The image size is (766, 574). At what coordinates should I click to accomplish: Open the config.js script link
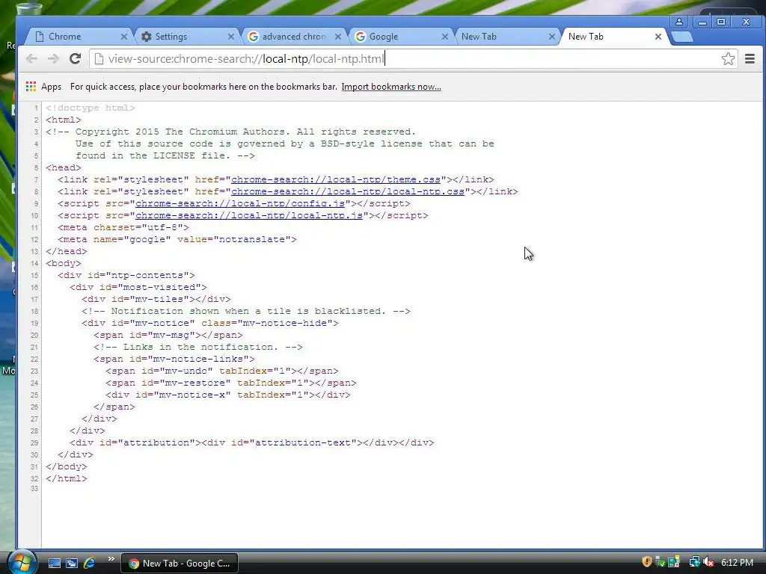pyautogui.click(x=240, y=203)
